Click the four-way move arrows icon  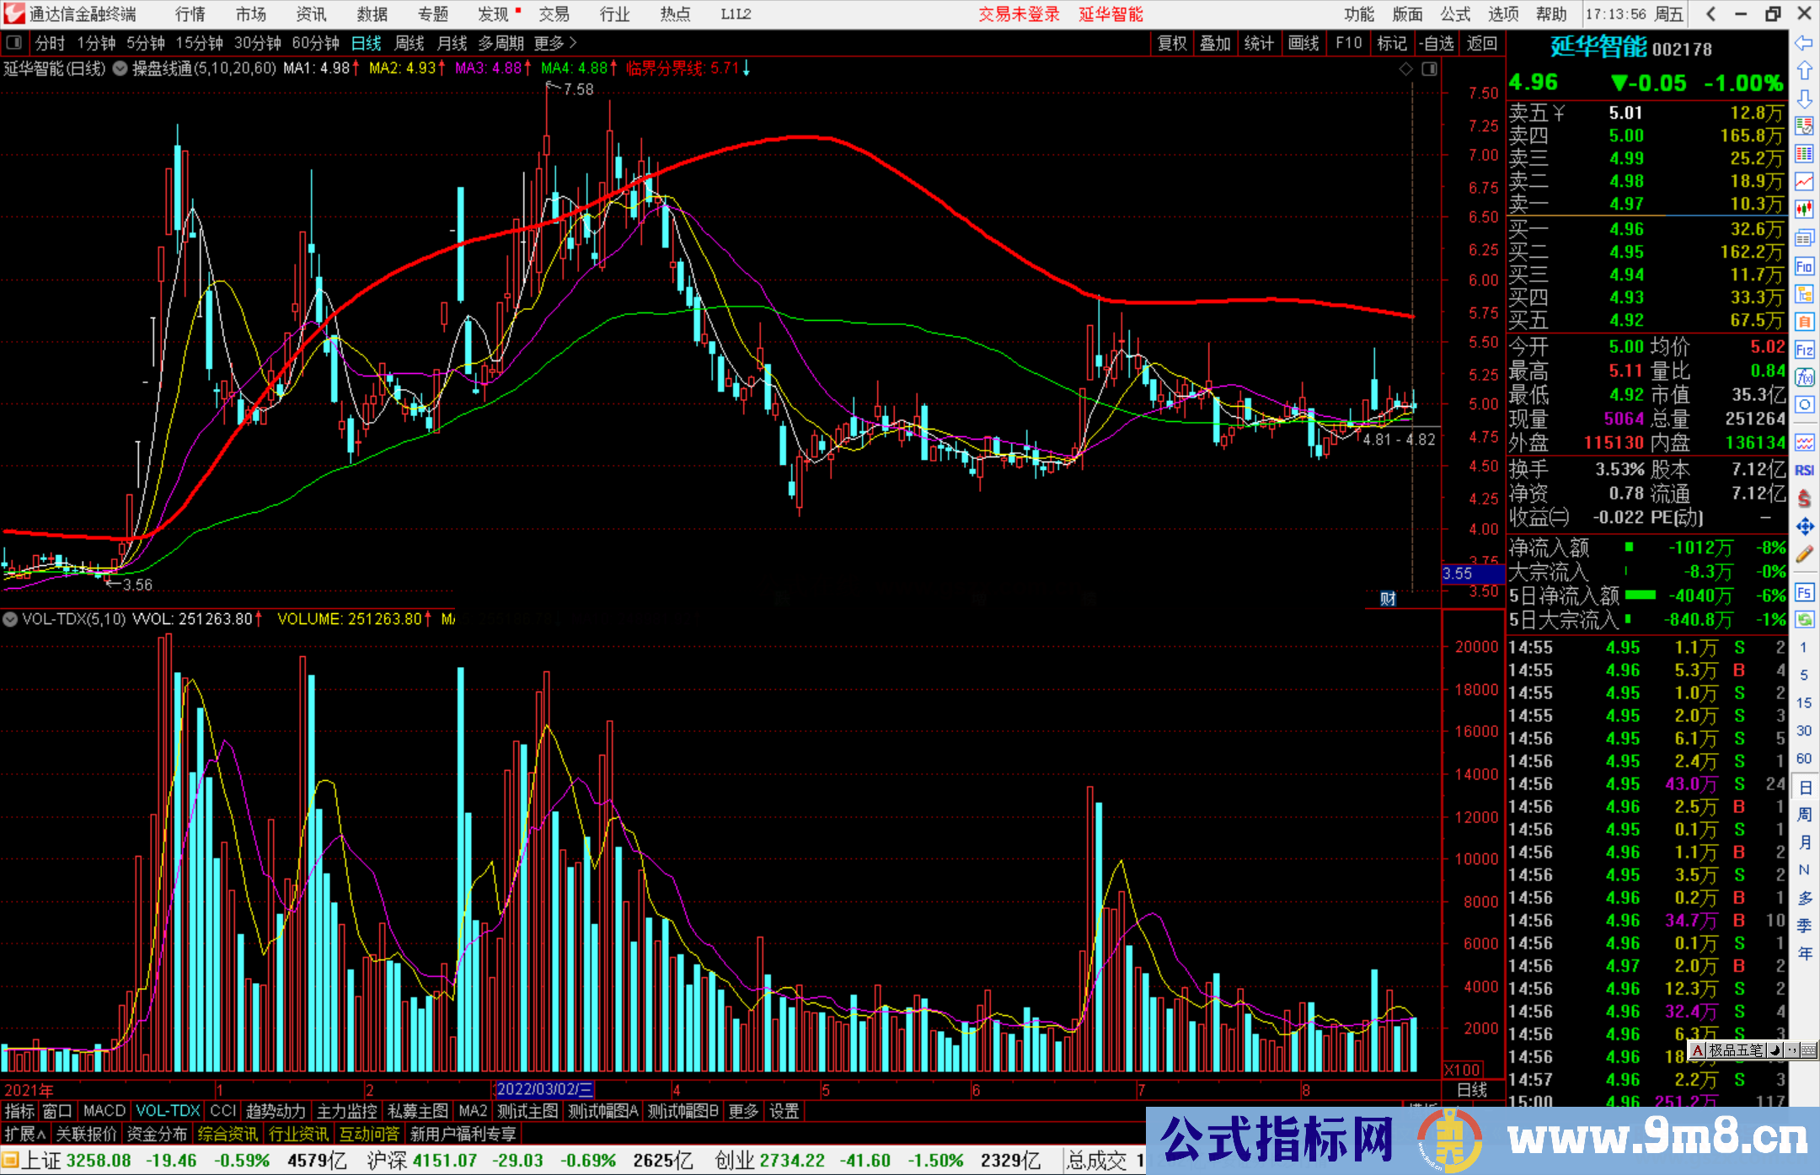pyautogui.click(x=1804, y=526)
